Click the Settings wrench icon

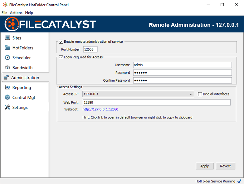7,108
